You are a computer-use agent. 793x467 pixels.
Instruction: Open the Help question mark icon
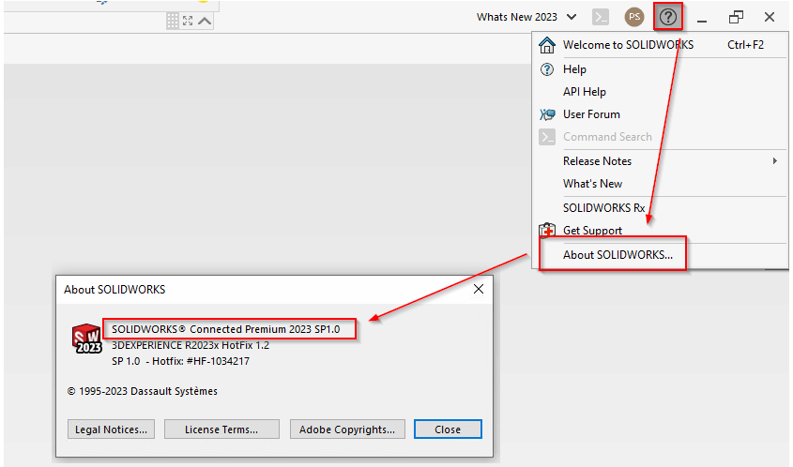(x=667, y=17)
